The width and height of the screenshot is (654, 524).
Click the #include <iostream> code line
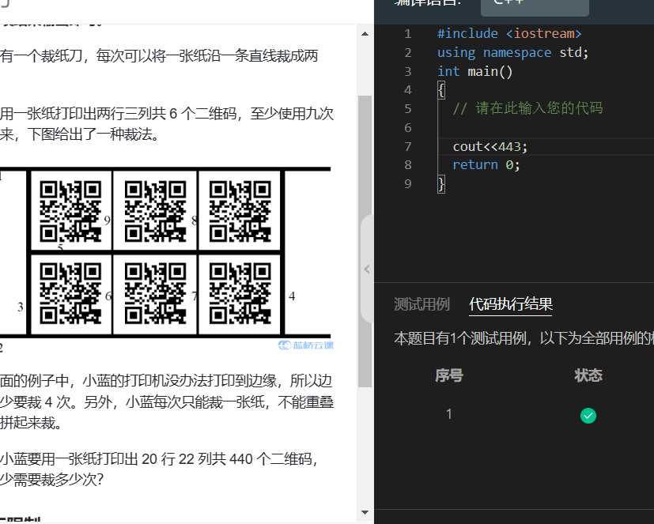click(509, 33)
